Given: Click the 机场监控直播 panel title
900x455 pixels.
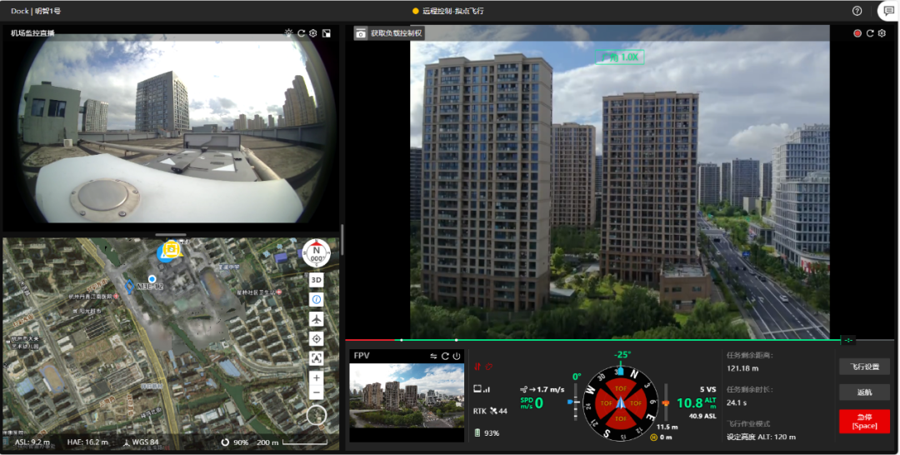Looking at the screenshot, I should [32, 33].
